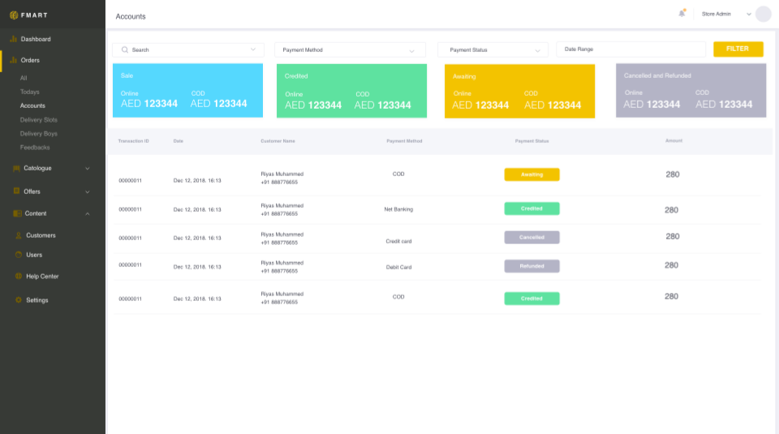Click the Awaiting status badge in first row
This screenshot has height=434, width=779.
[532, 174]
